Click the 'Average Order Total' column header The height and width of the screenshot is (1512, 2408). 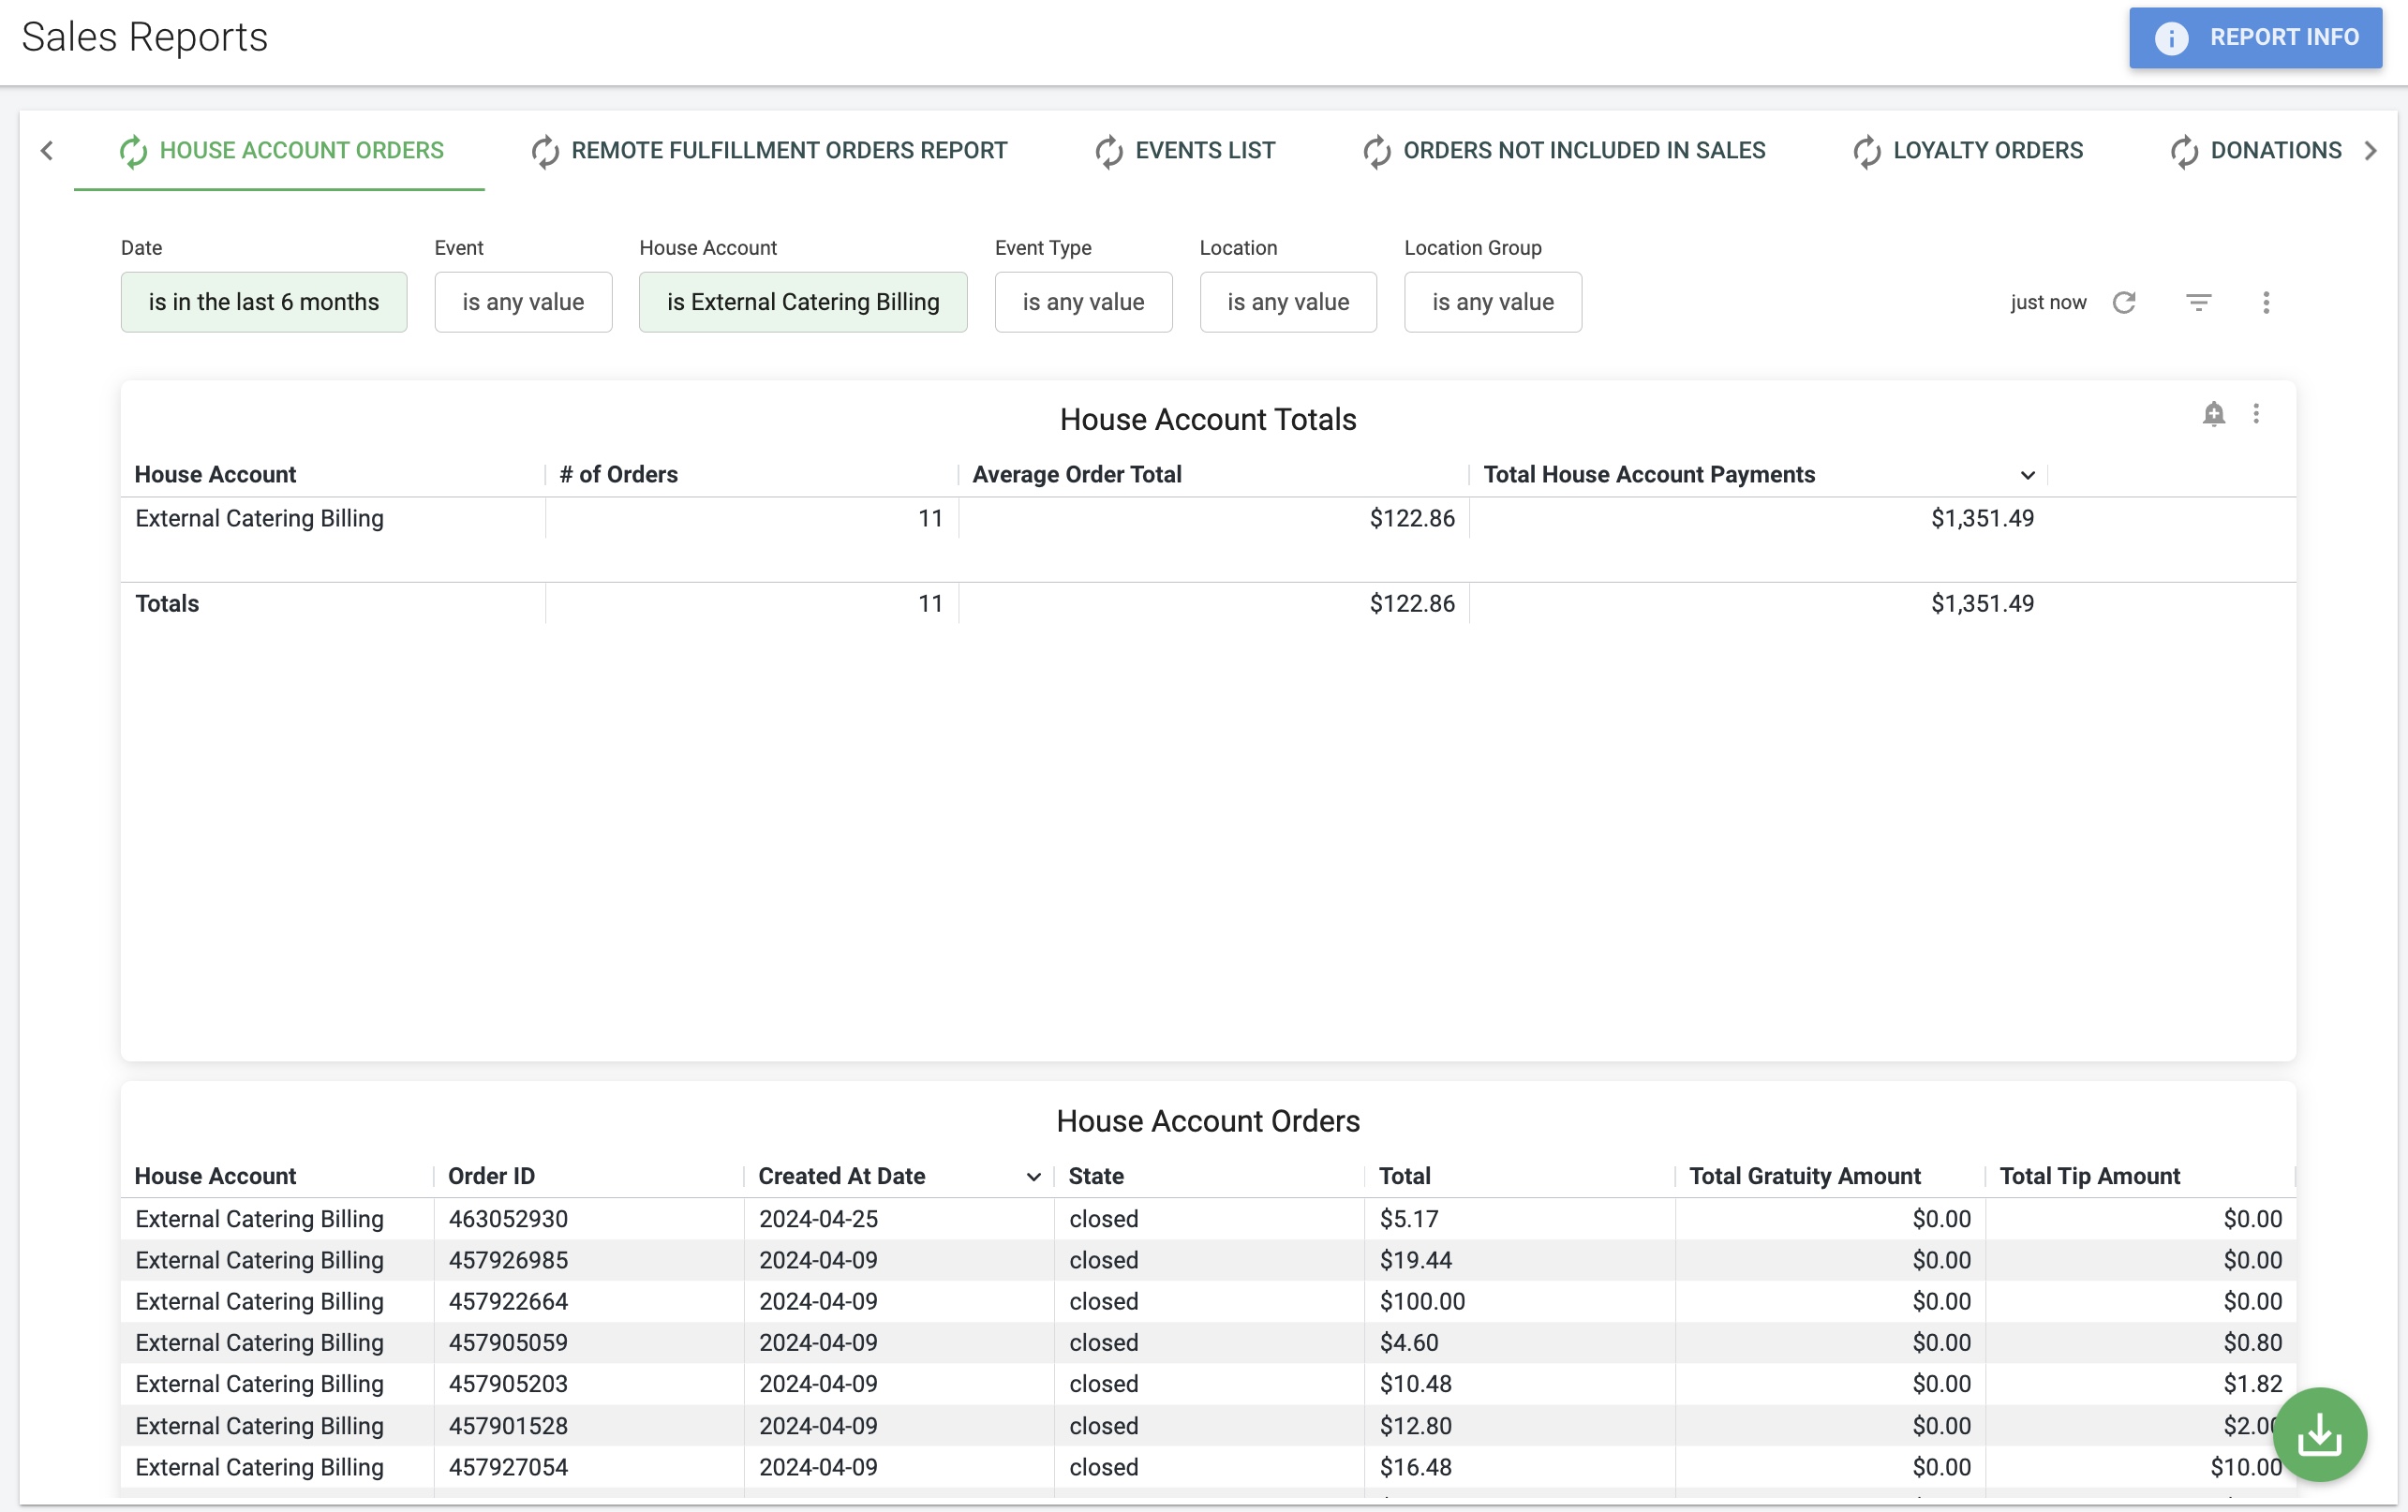point(1077,475)
